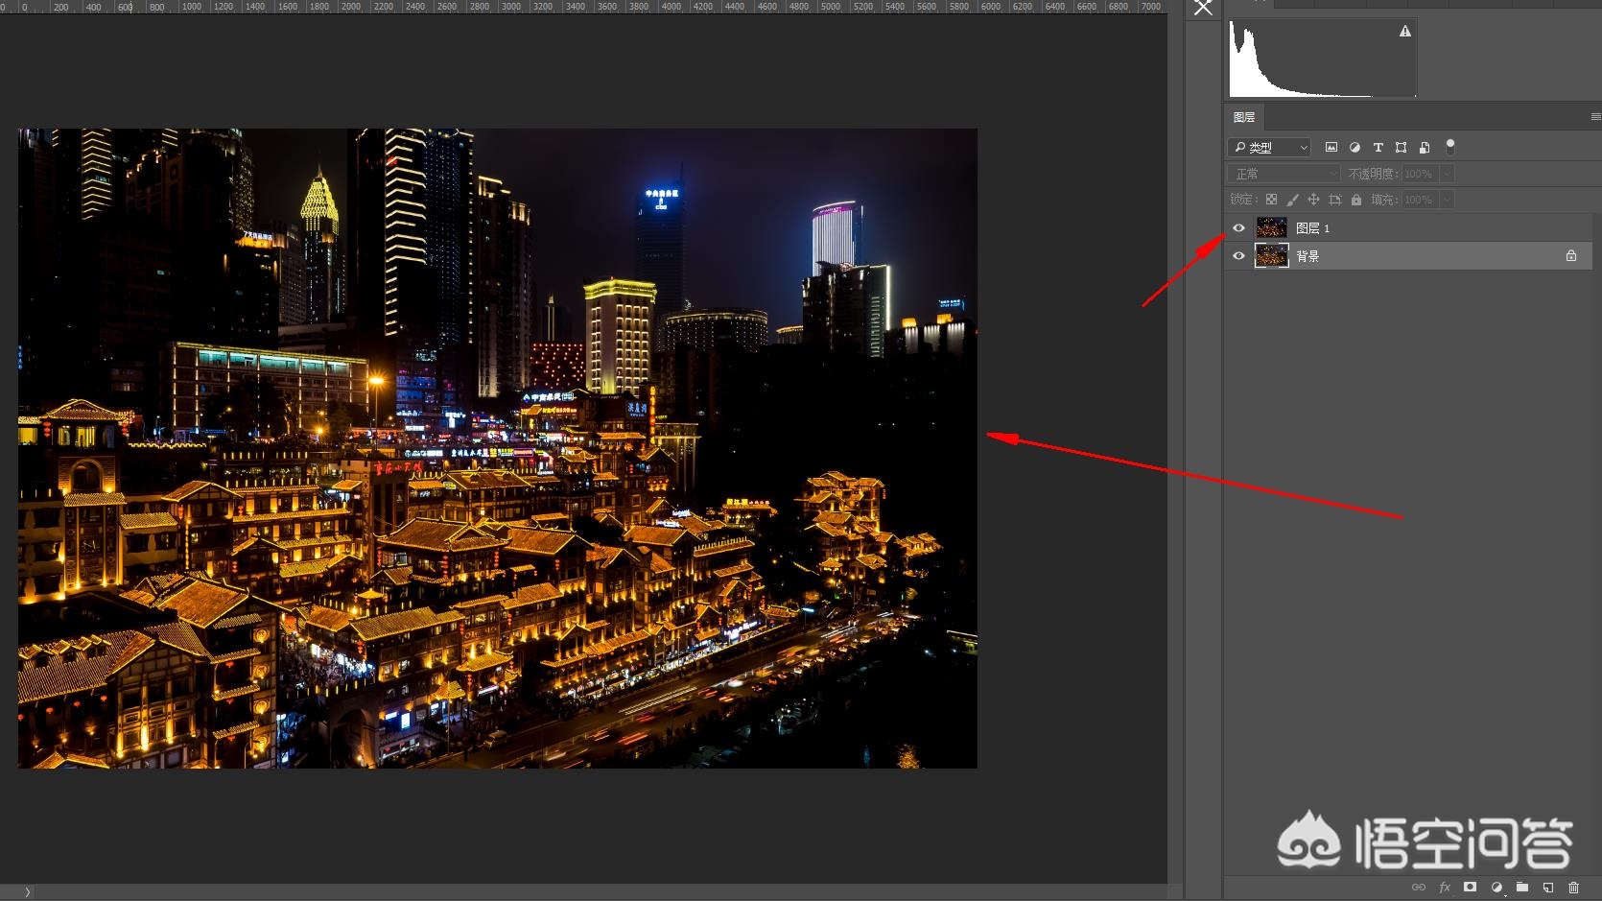The image size is (1602, 901).
Task: Toggle layer filtering on or off
Action: (x=1450, y=147)
